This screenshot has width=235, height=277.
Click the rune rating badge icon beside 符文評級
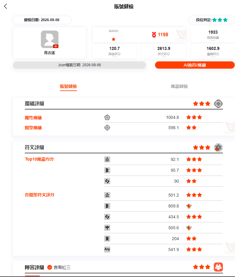(x=218, y=148)
